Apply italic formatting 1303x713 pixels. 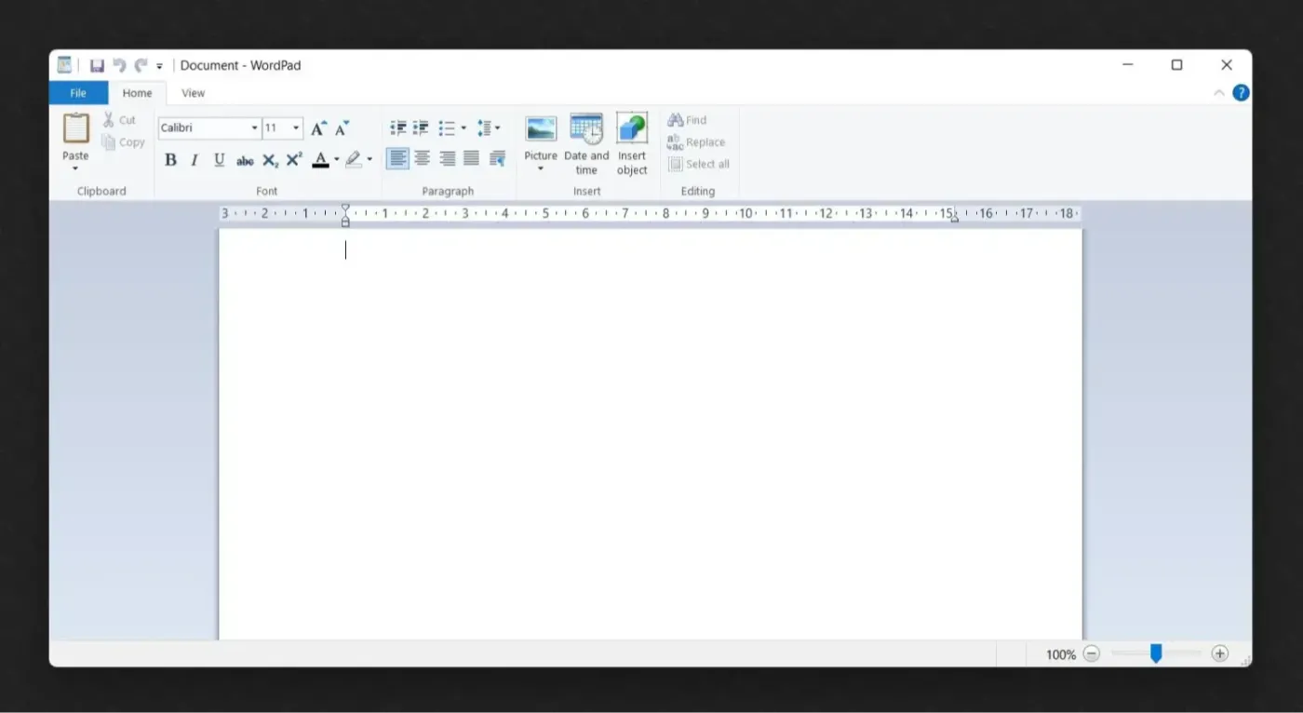point(194,159)
